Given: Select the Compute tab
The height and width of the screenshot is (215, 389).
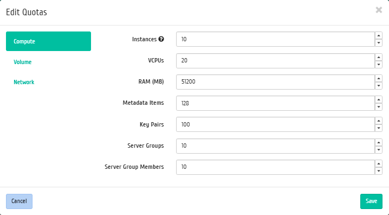Looking at the screenshot, I should point(48,41).
